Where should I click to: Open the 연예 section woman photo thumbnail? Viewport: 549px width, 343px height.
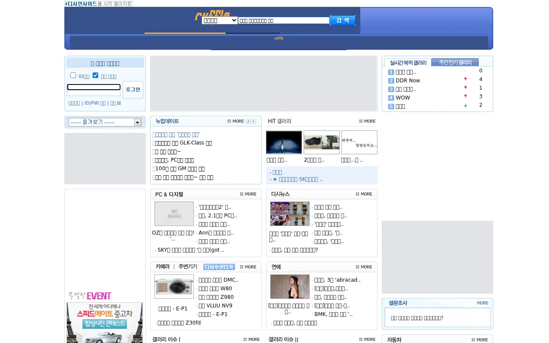pos(290,286)
